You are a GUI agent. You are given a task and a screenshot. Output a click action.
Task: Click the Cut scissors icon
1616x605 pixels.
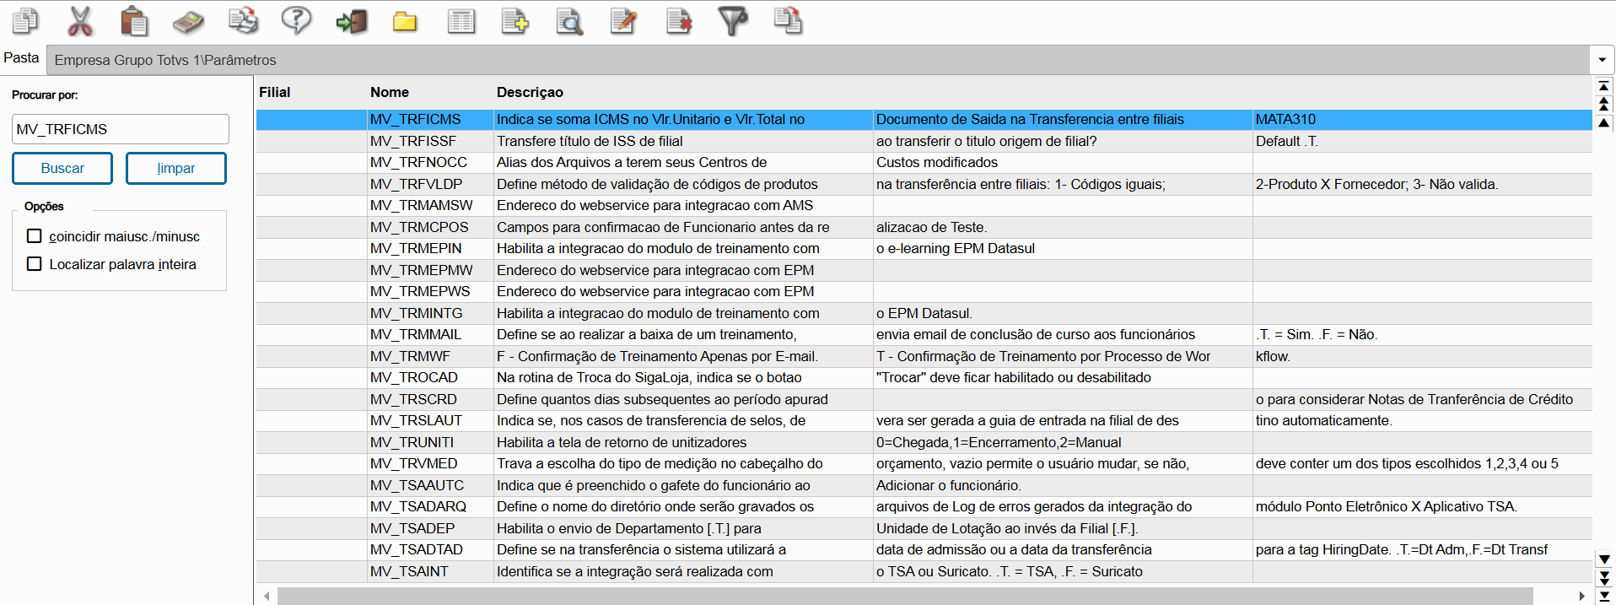pyautogui.click(x=80, y=21)
